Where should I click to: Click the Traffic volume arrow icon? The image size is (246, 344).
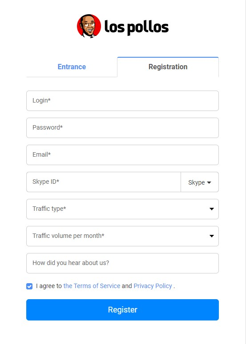coord(211,236)
